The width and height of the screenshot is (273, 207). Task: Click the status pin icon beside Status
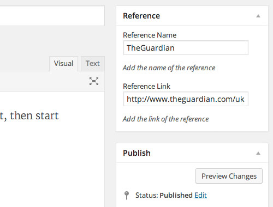[127, 196]
